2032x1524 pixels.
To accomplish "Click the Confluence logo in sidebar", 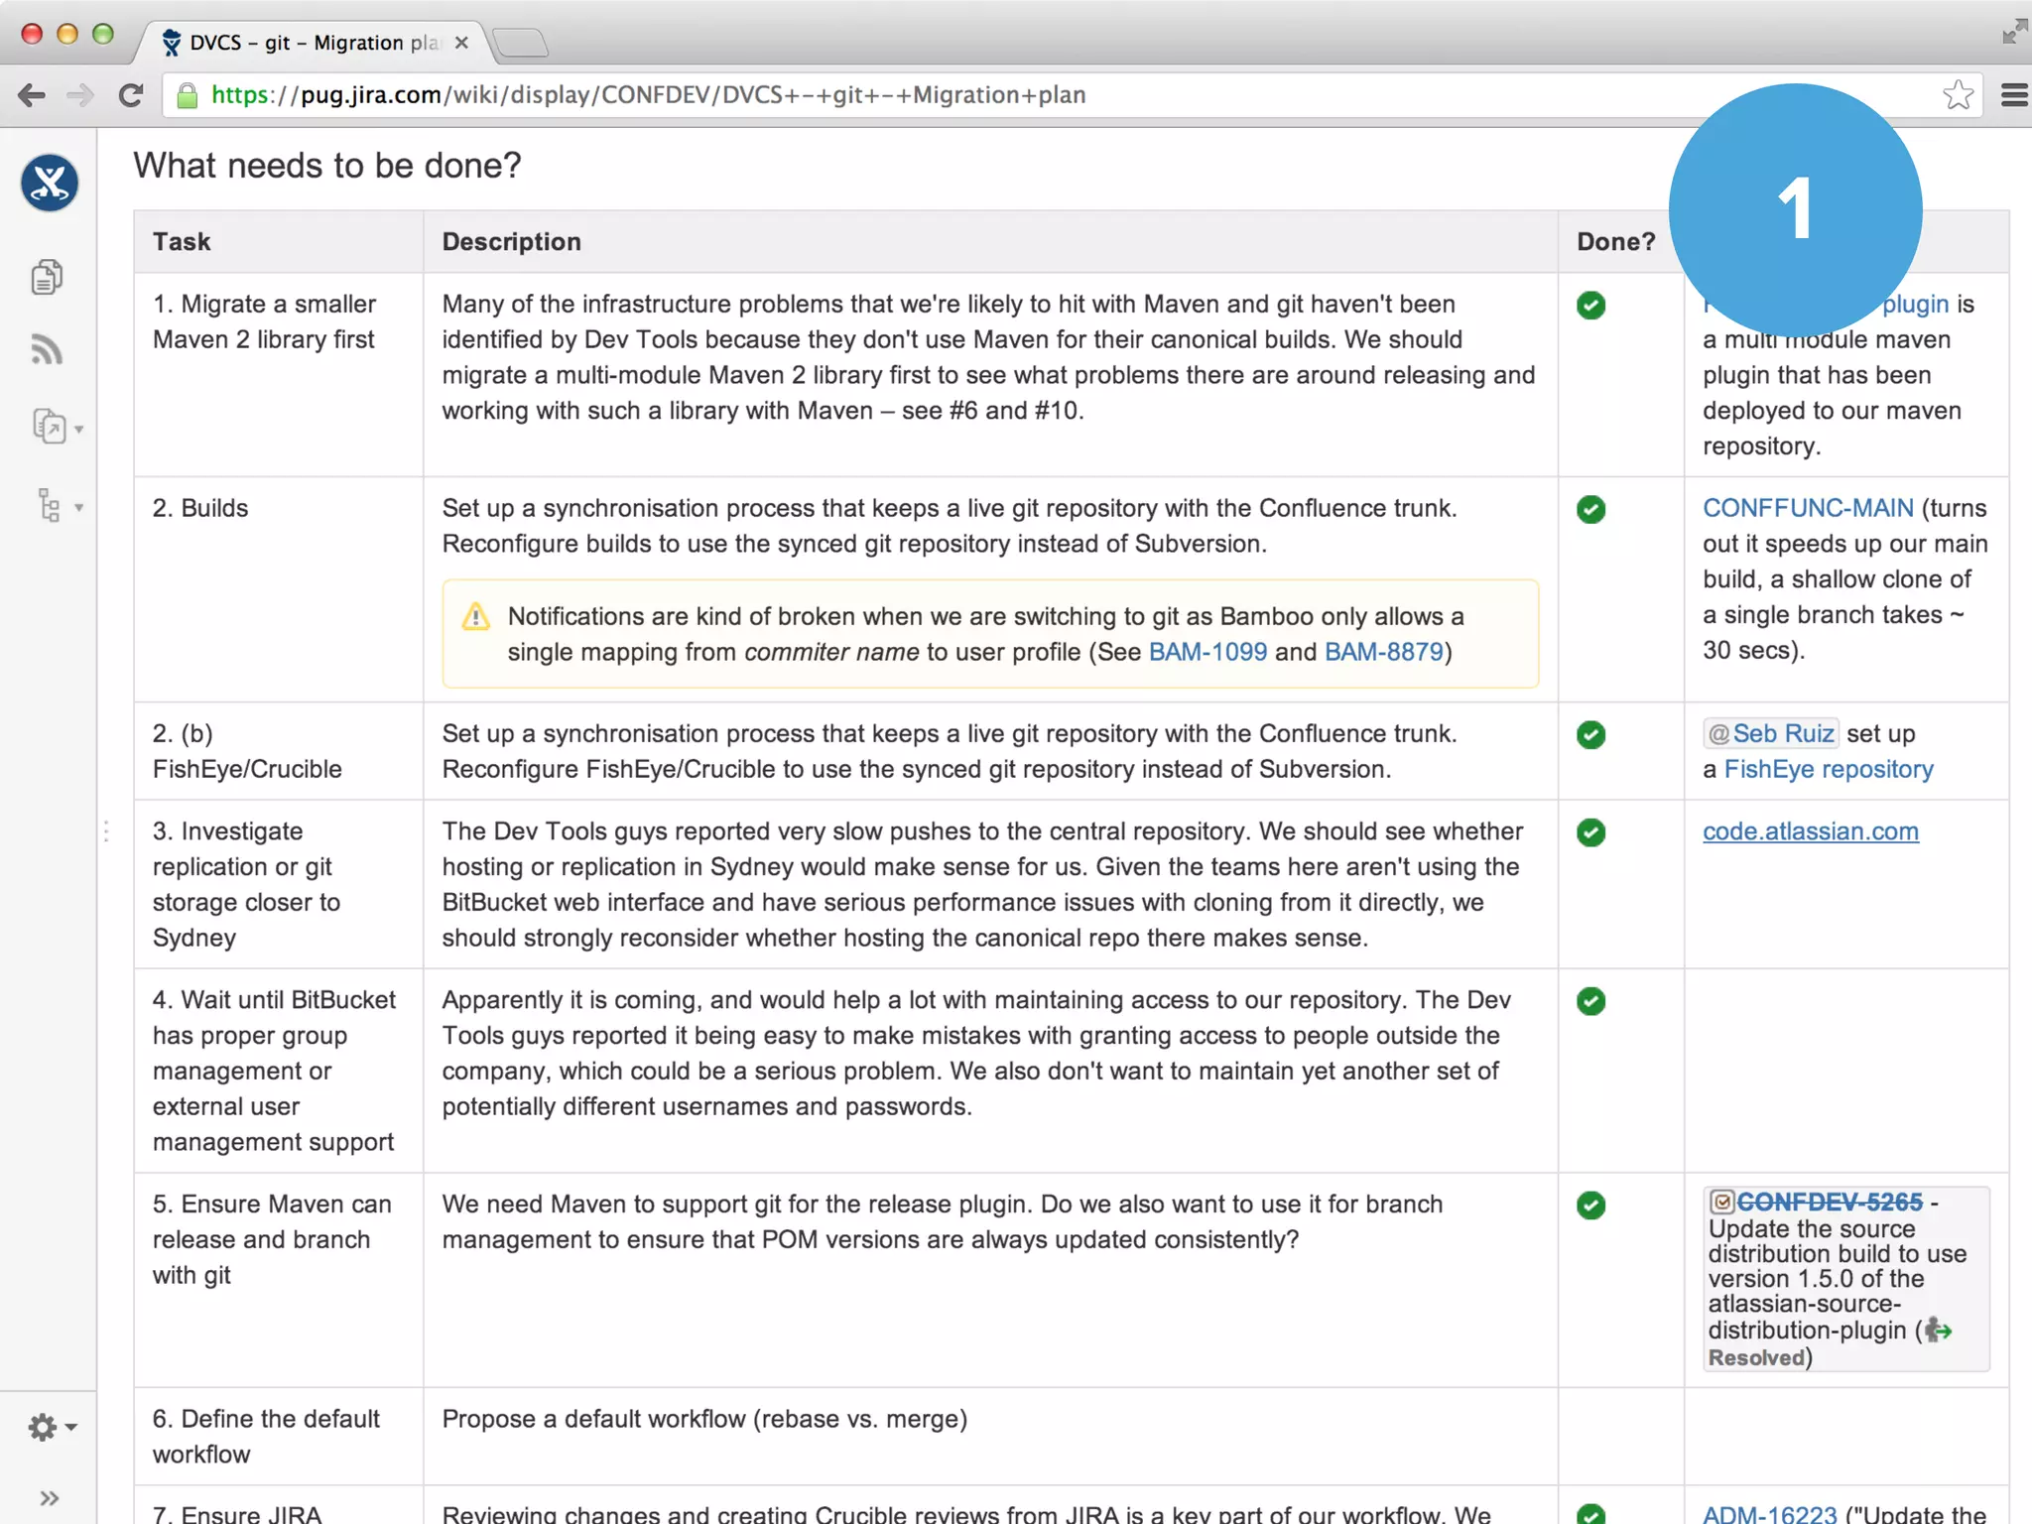I will (50, 183).
